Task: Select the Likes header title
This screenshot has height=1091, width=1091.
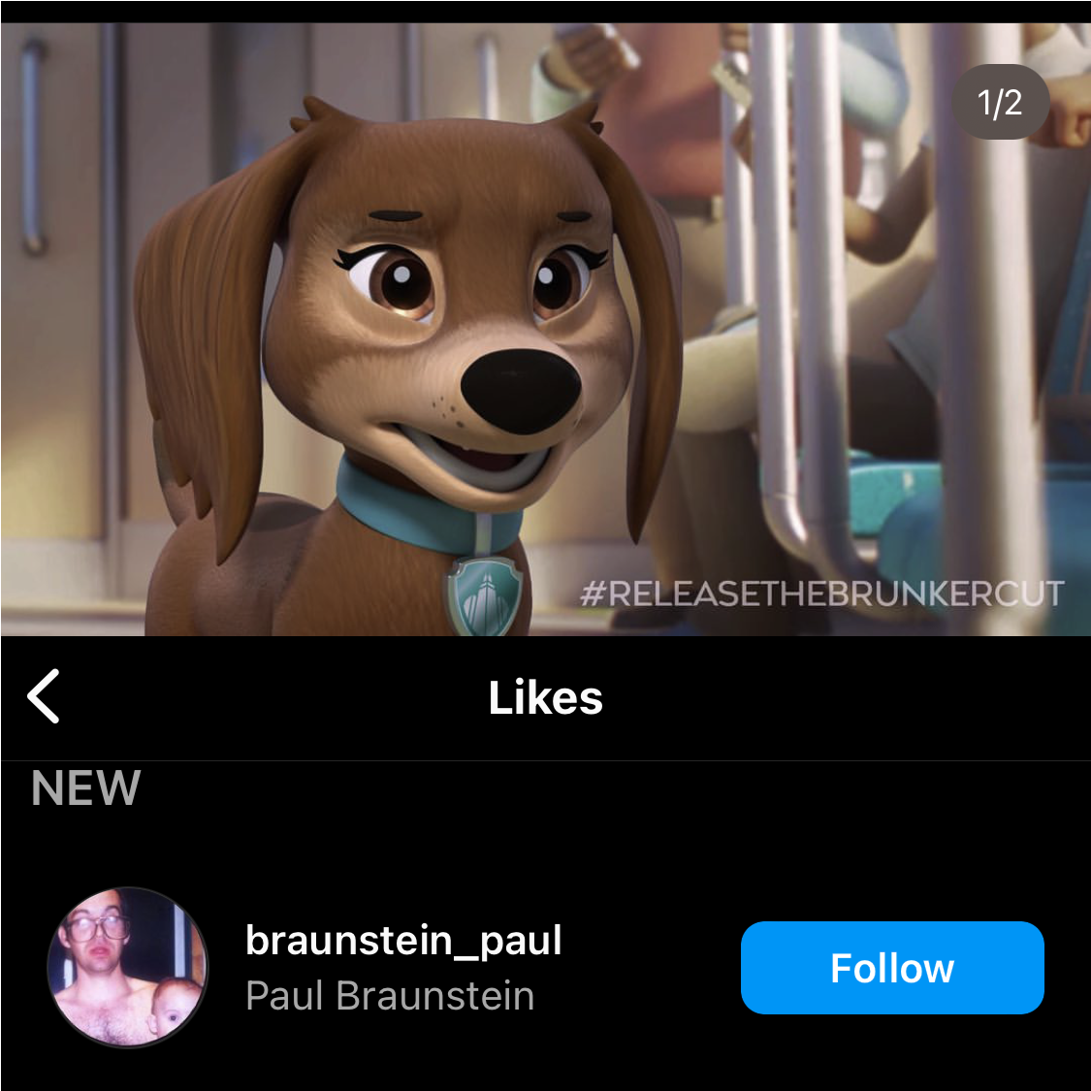Action: pyautogui.click(x=545, y=697)
